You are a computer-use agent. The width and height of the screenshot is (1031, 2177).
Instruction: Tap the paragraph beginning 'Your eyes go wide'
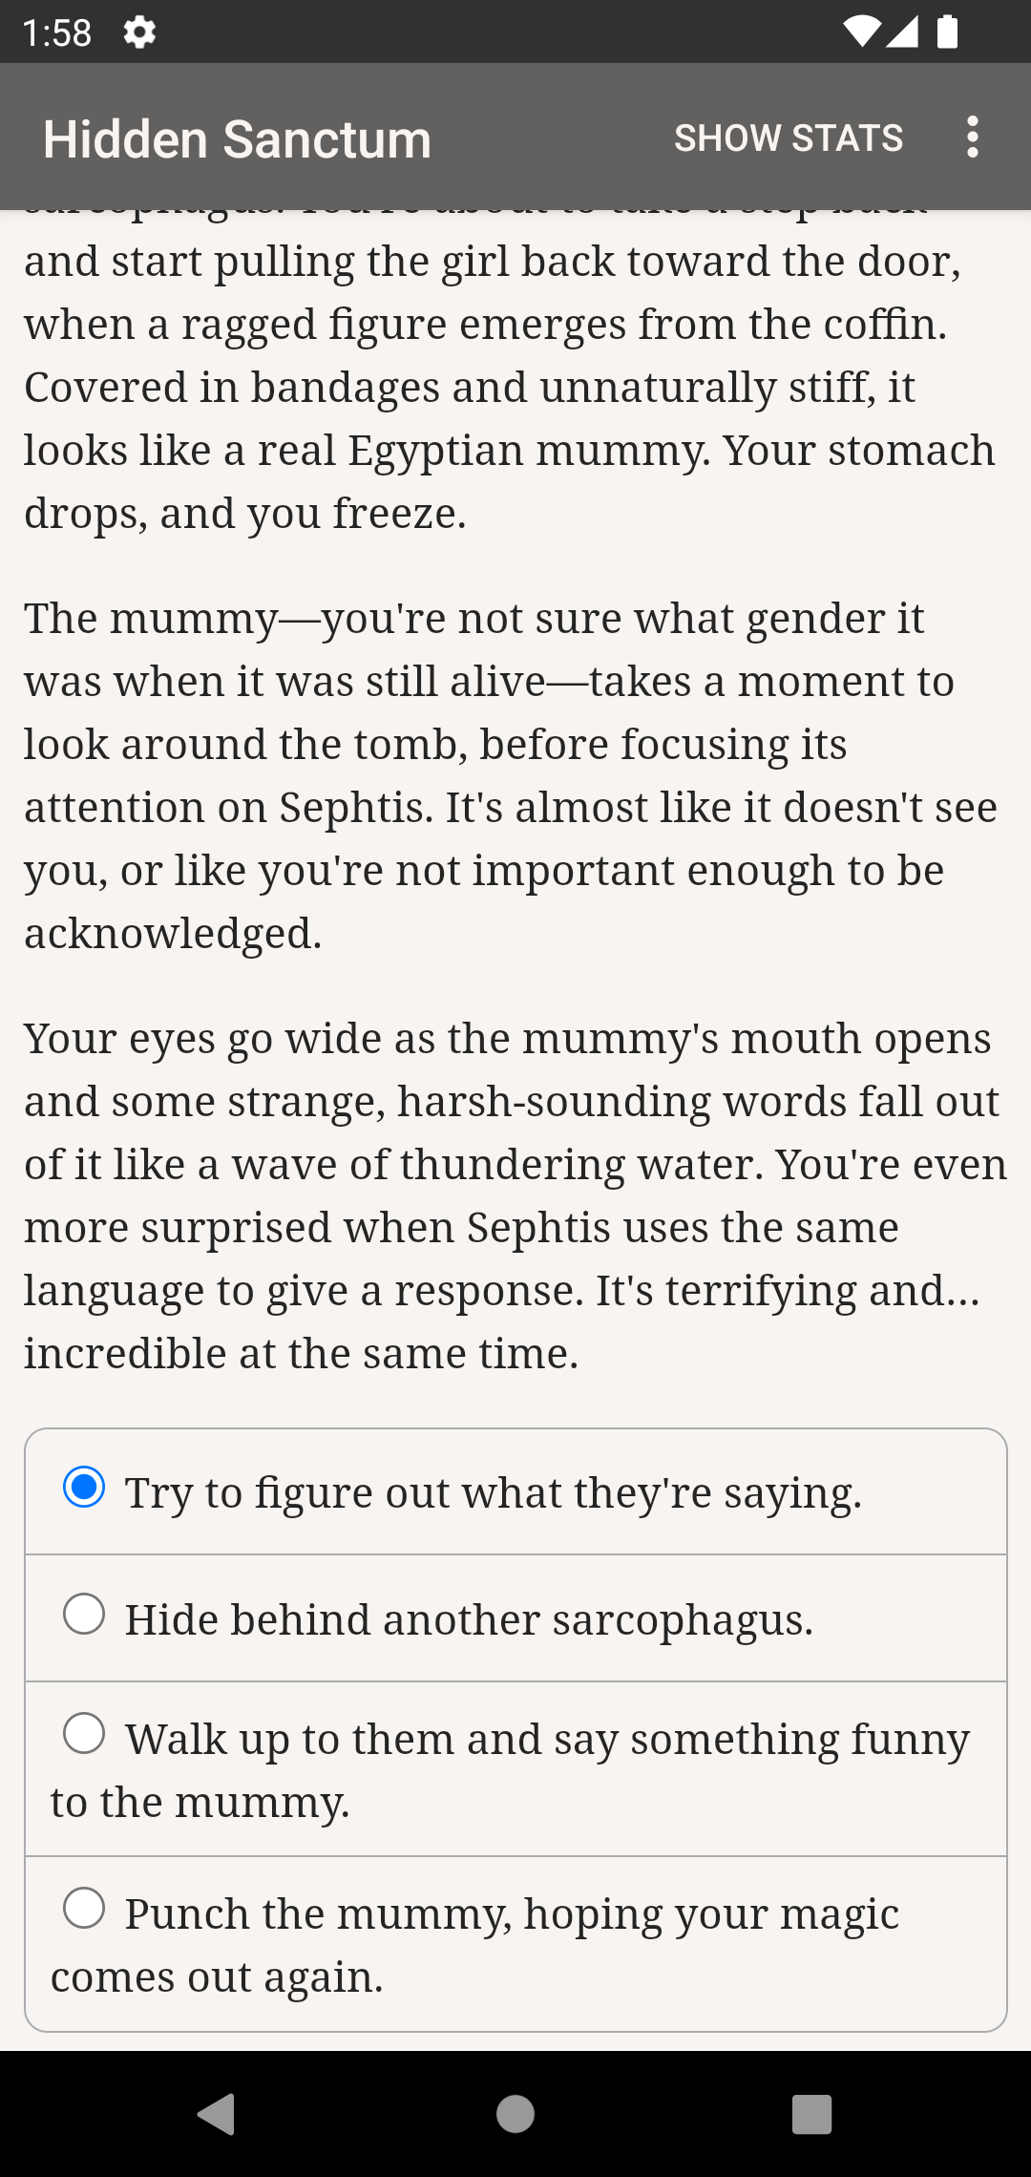point(515,1195)
